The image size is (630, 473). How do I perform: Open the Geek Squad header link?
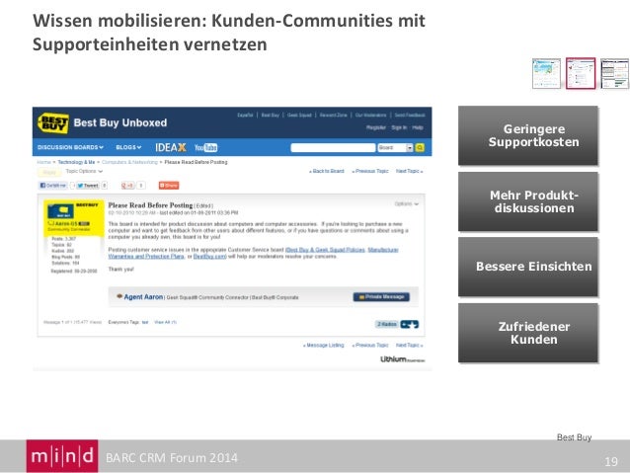(299, 115)
